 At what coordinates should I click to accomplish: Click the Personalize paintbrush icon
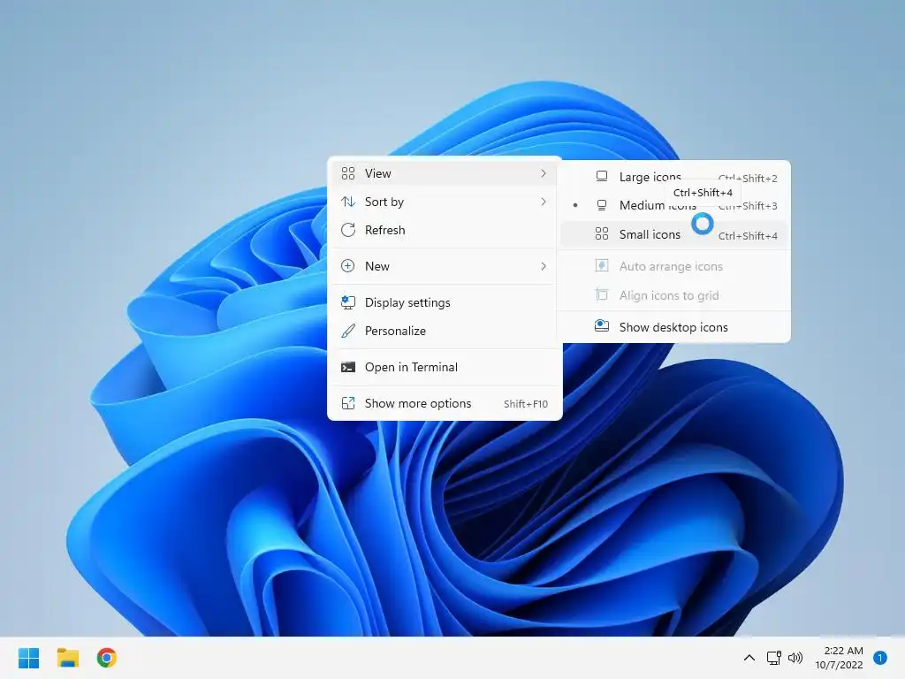coord(348,331)
